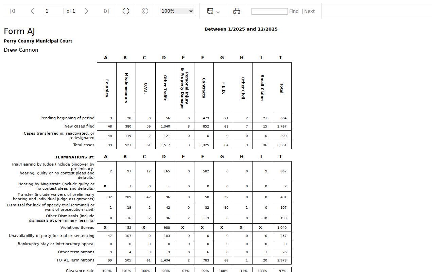Click the Misdemeanors column header
The height and width of the screenshot is (272, 435).
point(126,88)
